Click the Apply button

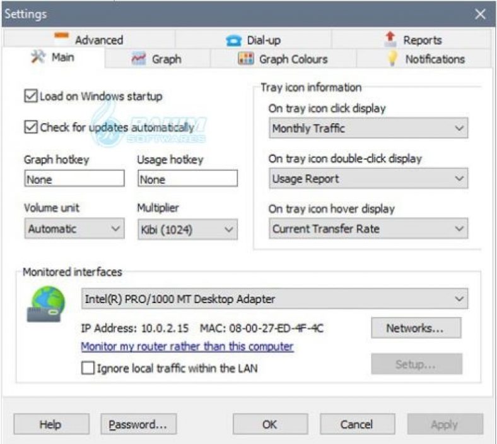(x=445, y=424)
